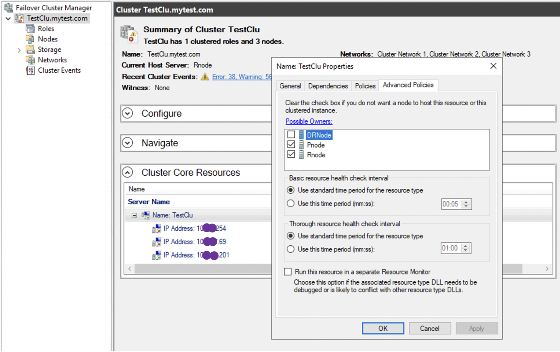Image resolution: width=560 pixels, height=352 pixels.
Task: Click the server name icon beside Name: TestClu
Action: pos(145,215)
